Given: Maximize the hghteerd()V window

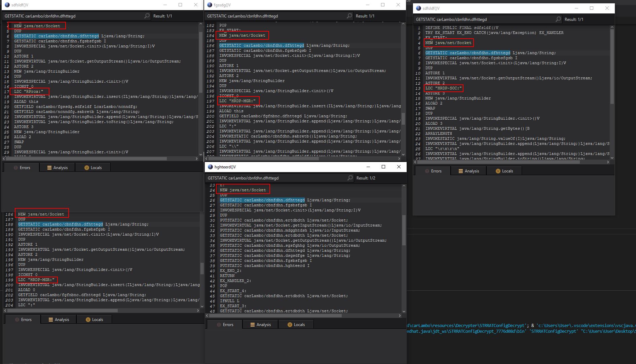Looking at the screenshot, I should click(383, 167).
